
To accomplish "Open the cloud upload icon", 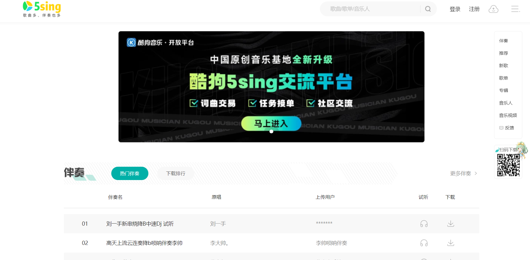I will (x=493, y=9).
